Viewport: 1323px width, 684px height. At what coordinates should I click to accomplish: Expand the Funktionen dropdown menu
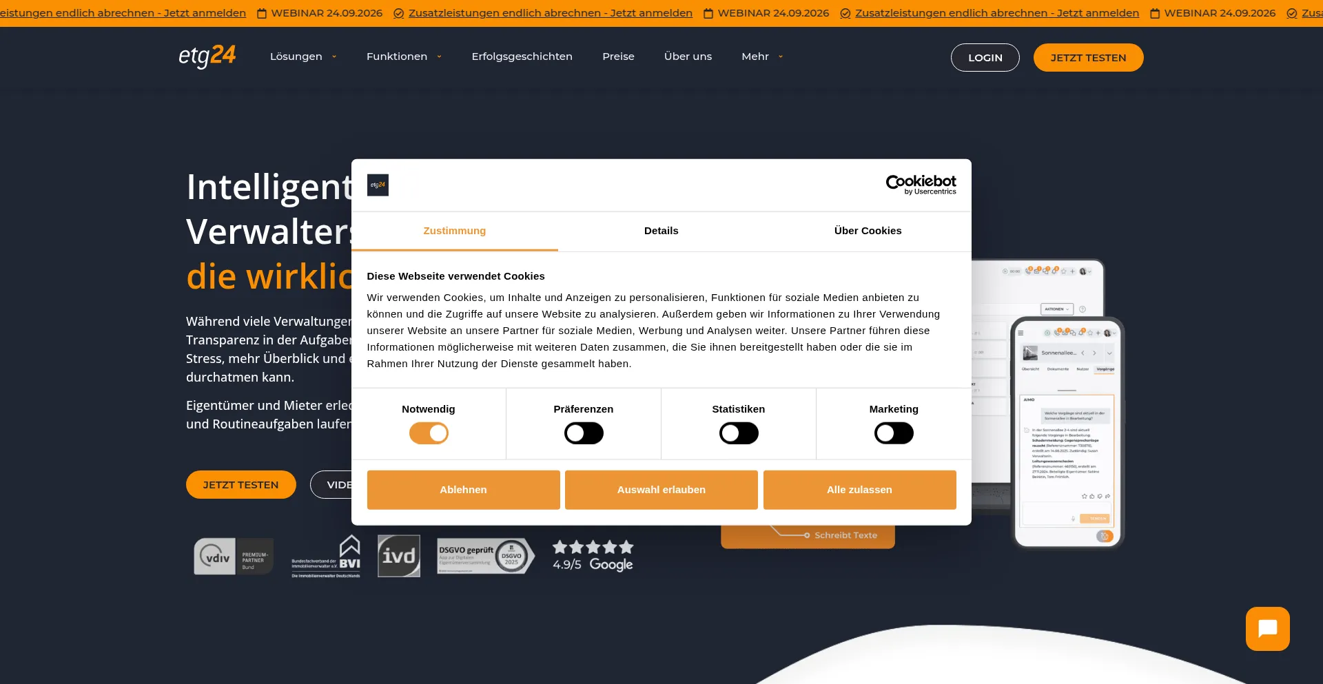(x=404, y=56)
